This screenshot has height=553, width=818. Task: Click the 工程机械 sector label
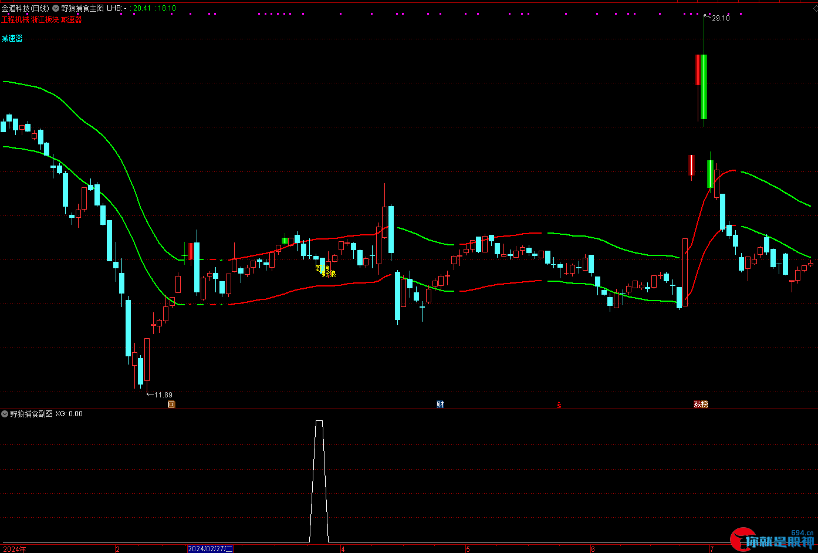(x=15, y=19)
